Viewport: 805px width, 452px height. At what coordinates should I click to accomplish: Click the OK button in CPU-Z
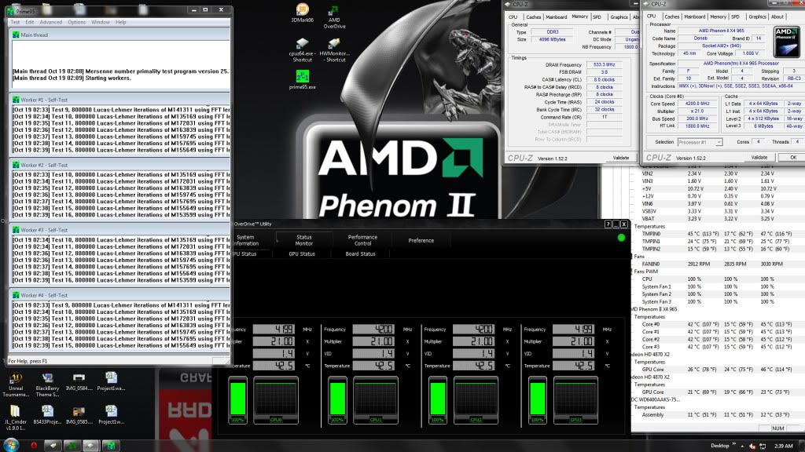click(792, 157)
